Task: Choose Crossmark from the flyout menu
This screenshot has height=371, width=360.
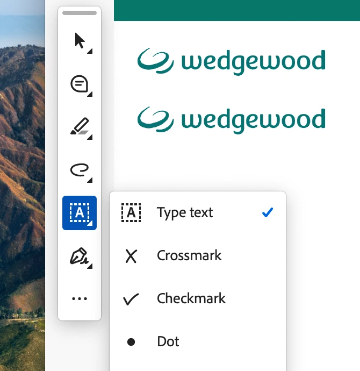Action: pyautogui.click(x=198, y=255)
